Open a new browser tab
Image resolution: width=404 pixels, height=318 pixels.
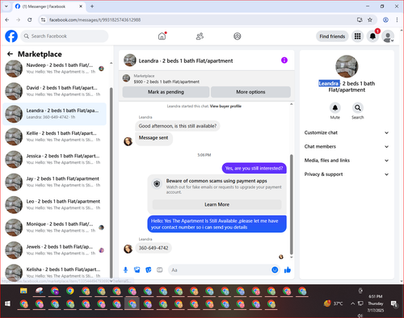[x=92, y=6]
